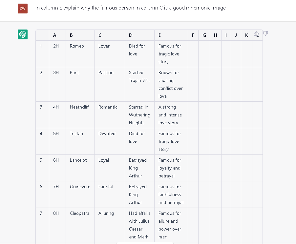This screenshot has height=244, width=296.
Task: Click the column C header
Action: (x=100, y=35)
